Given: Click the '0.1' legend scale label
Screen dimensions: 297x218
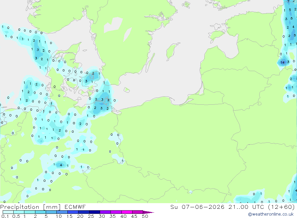Looking at the screenshot, I should [5, 216].
